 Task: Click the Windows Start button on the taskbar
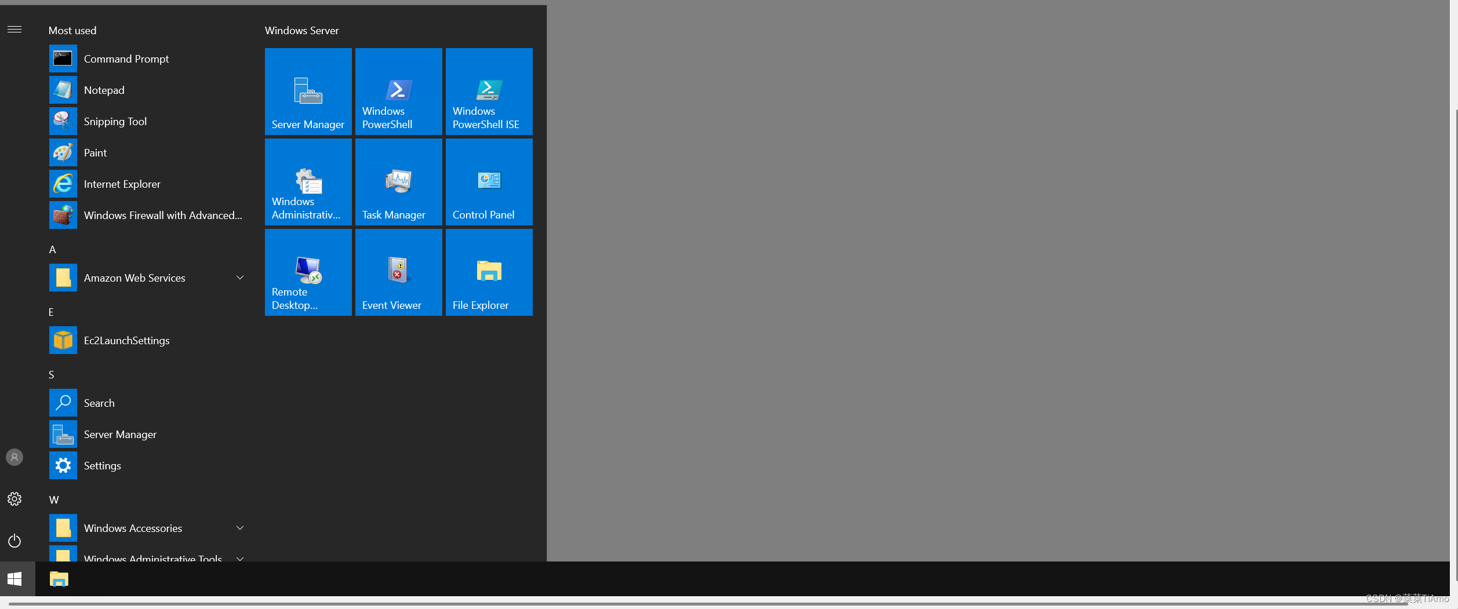pos(14,579)
